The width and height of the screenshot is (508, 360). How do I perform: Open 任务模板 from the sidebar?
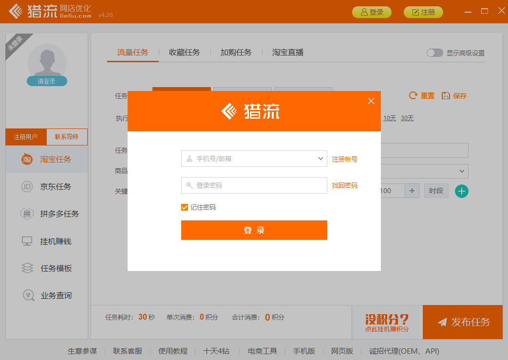(x=47, y=269)
